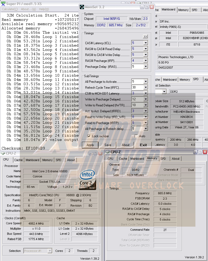The height and width of the screenshot is (261, 208).
Task: Open All Precharge to Refresh delay dropdown
Action: [x=146, y=129]
